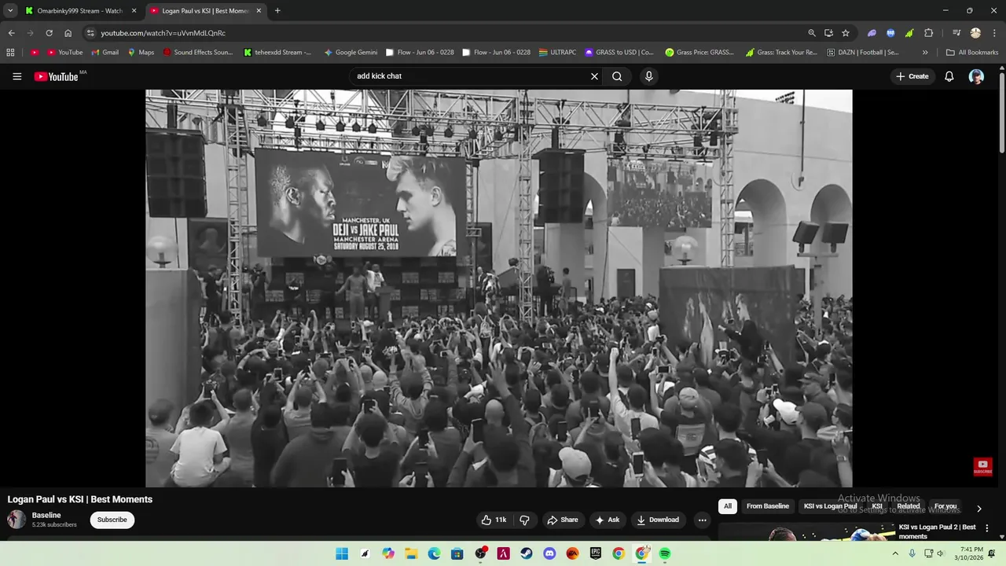Click the purple extension icon in toolbar
Viewport: 1006px width, 566px height.
point(872,33)
